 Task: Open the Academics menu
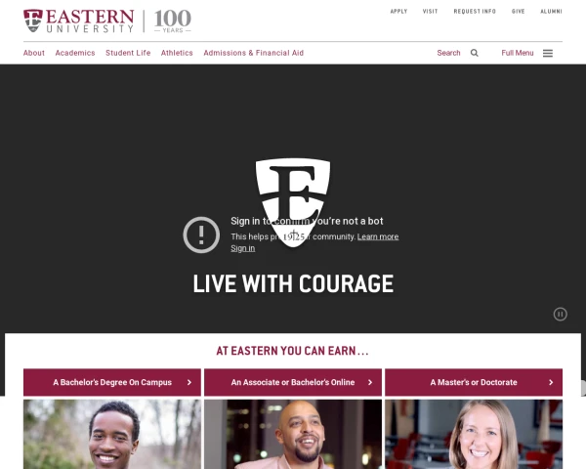click(75, 53)
